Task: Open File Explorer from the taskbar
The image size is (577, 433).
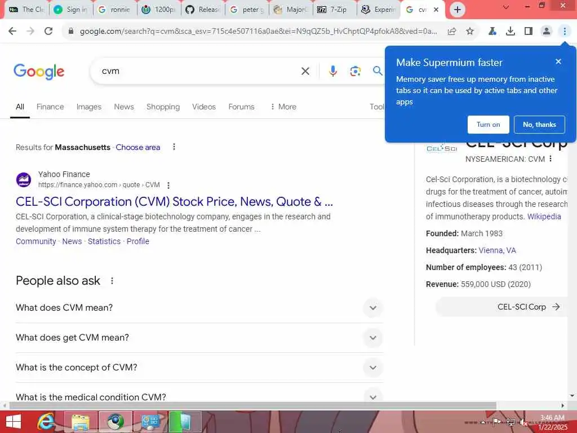Action: pyautogui.click(x=81, y=422)
